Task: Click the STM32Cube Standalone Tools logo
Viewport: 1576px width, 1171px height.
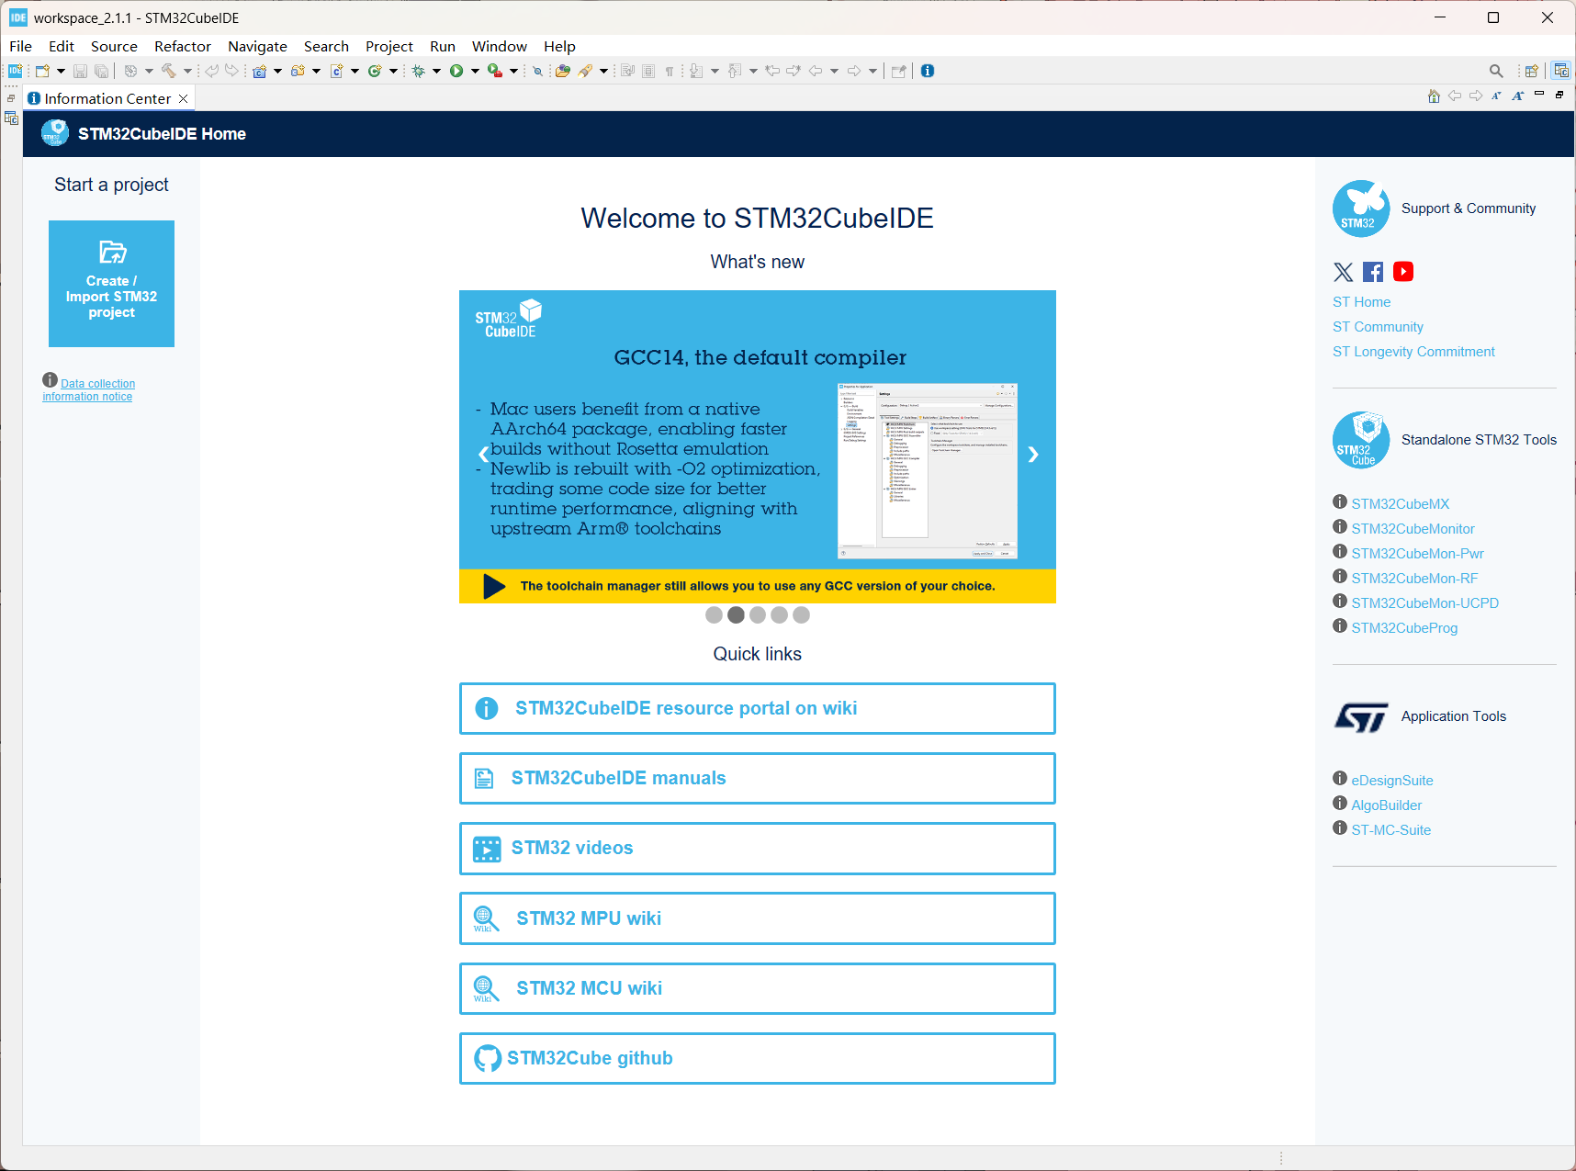Action: (1361, 440)
